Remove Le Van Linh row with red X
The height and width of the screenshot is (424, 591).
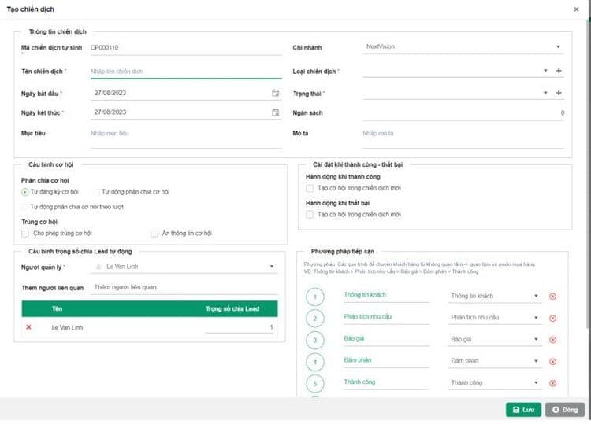pyautogui.click(x=29, y=326)
